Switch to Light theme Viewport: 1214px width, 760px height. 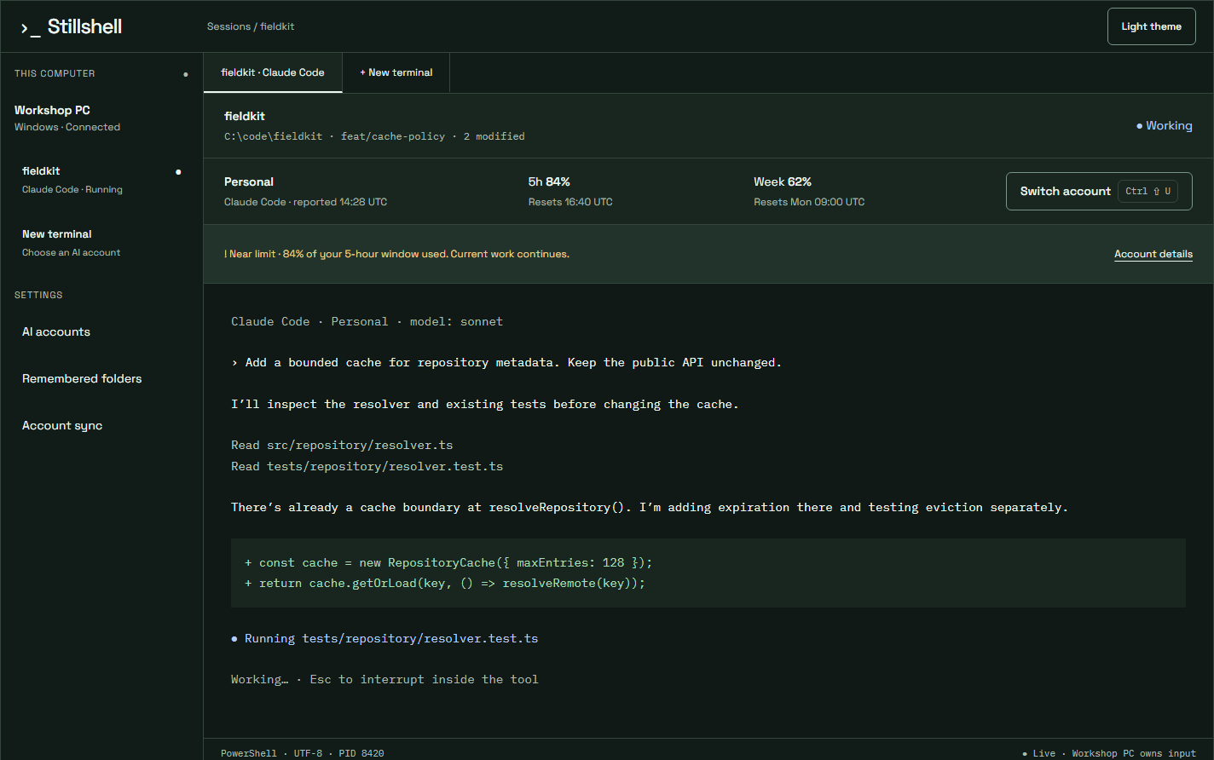[1151, 26]
